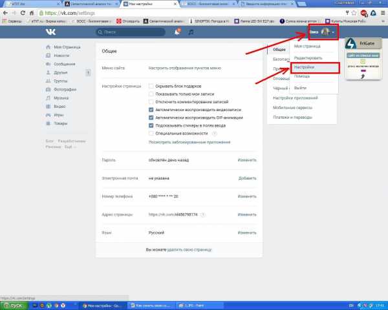Click Посмотреть заблокированные приложения link
The height and width of the screenshot is (310, 388).
pyautogui.click(x=189, y=142)
